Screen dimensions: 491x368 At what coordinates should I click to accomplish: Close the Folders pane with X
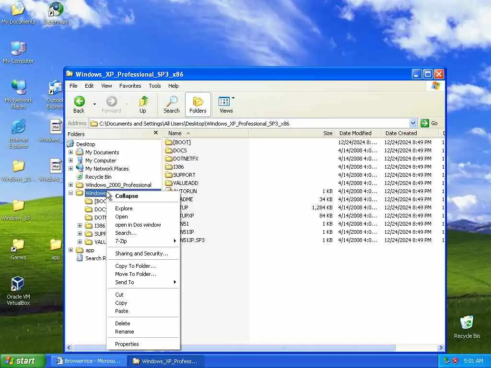coord(156,133)
